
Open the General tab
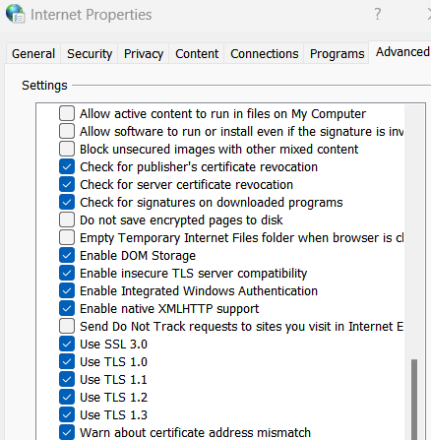point(33,54)
